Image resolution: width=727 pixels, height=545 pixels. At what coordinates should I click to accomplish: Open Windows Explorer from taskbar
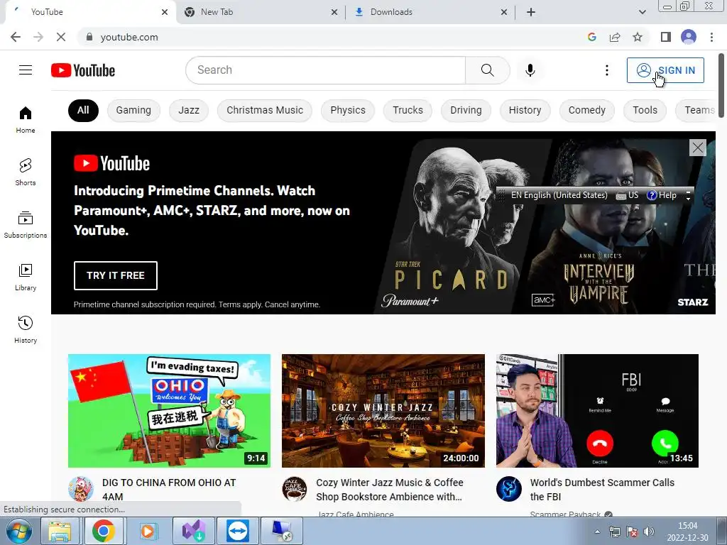(x=60, y=531)
